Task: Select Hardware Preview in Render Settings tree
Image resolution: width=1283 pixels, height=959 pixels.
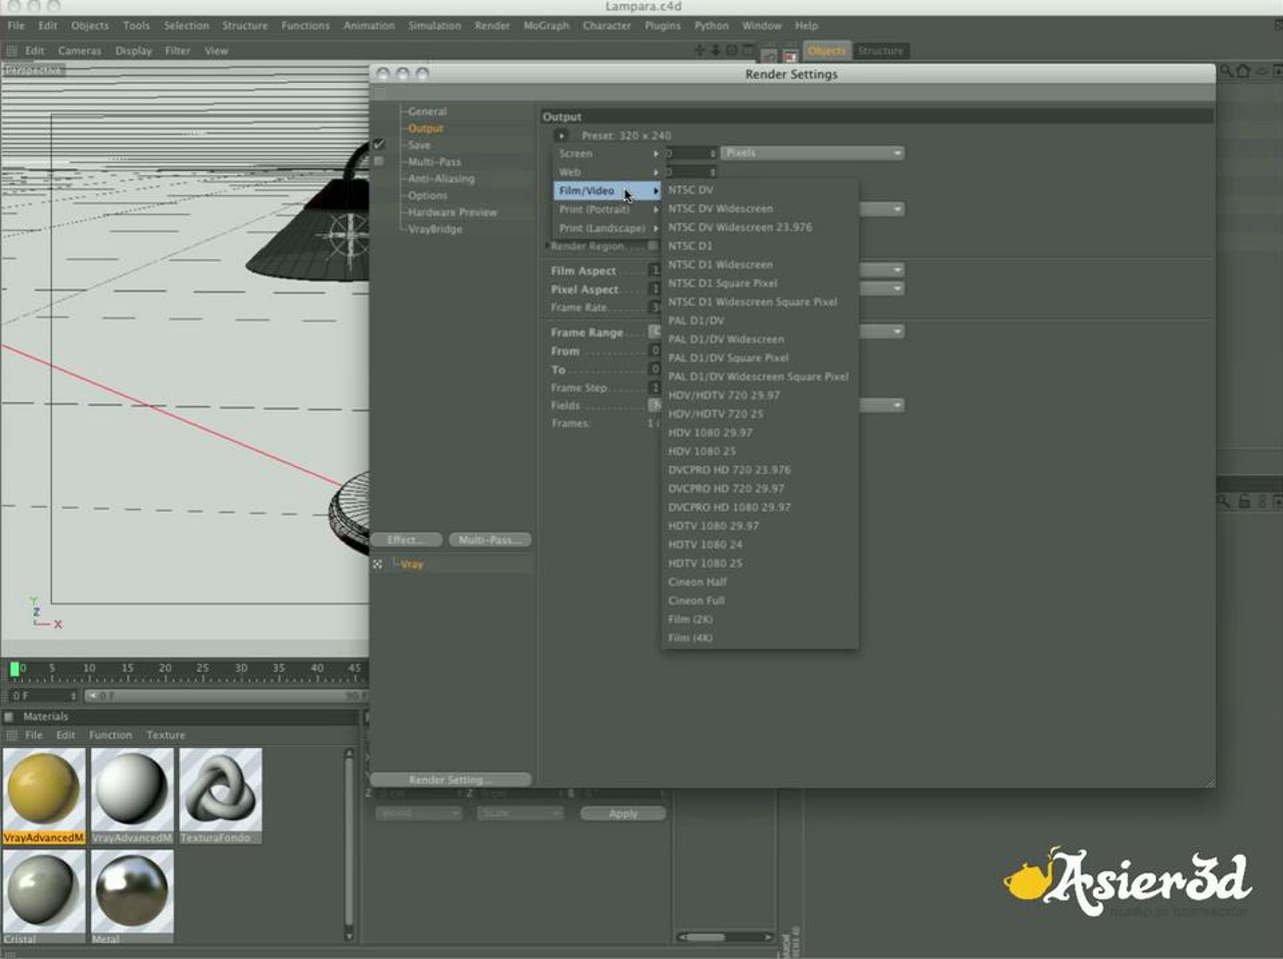Action: click(x=452, y=212)
